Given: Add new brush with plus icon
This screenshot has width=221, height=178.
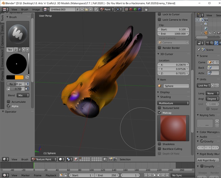Looking at the screenshot, I should coord(24,50).
